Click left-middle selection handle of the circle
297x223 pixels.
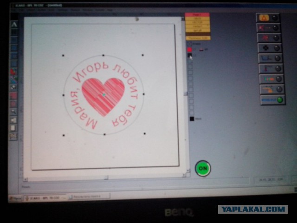pyautogui.click(x=64, y=95)
